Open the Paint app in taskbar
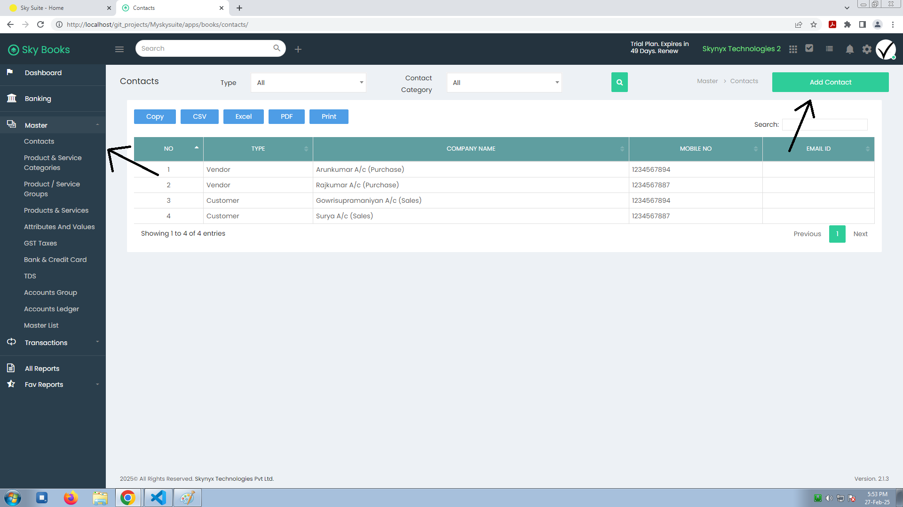Screen dimensions: 903x507 187,498
